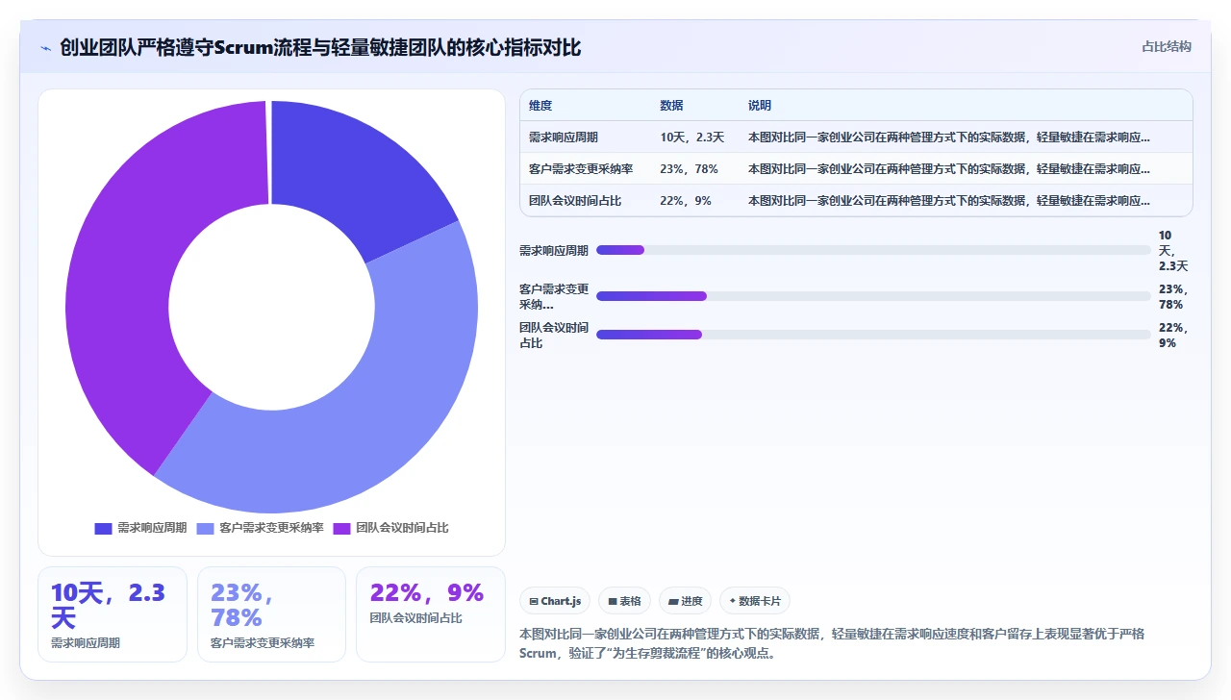
Task: Select the 数据卡片 tag
Action: coord(755,601)
